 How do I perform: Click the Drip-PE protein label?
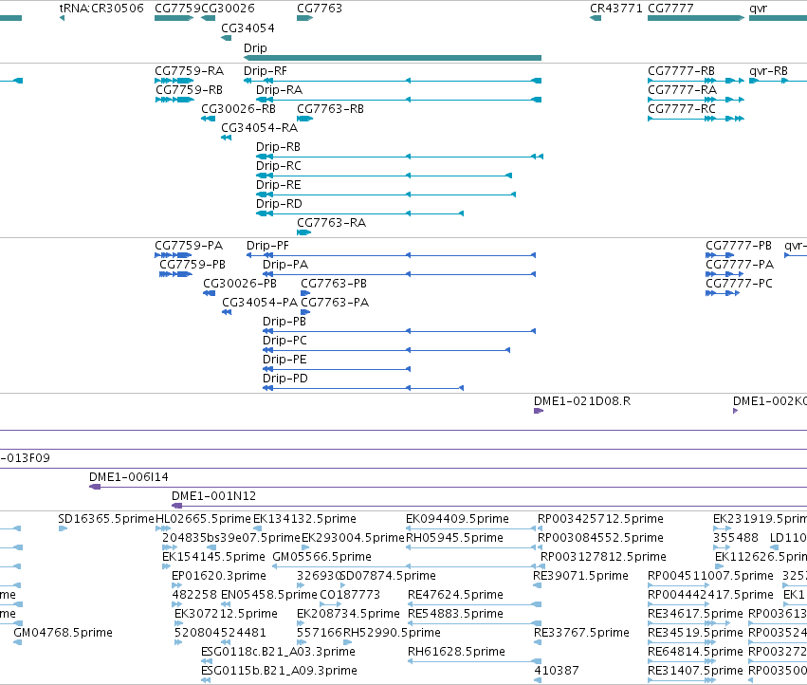pyautogui.click(x=284, y=360)
